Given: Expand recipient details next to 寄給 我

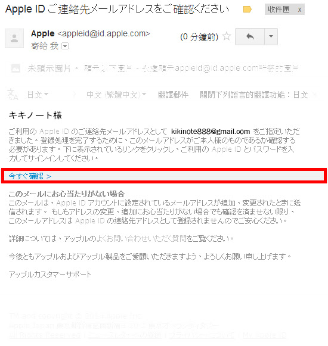Looking at the screenshot, I should coord(65,46).
